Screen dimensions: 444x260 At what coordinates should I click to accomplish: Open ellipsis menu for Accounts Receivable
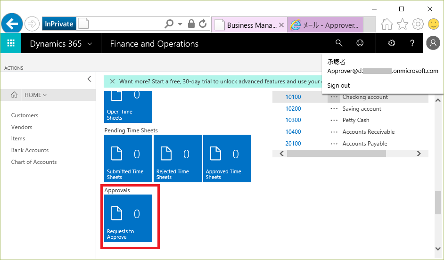pos(334,132)
